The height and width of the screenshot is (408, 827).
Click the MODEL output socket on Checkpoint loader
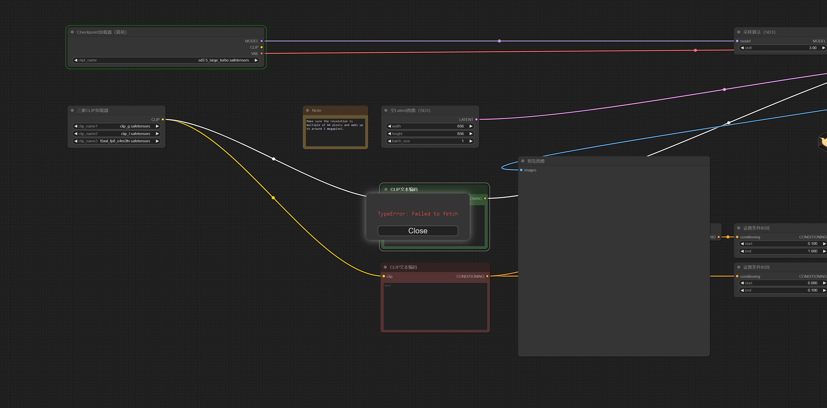coord(262,41)
